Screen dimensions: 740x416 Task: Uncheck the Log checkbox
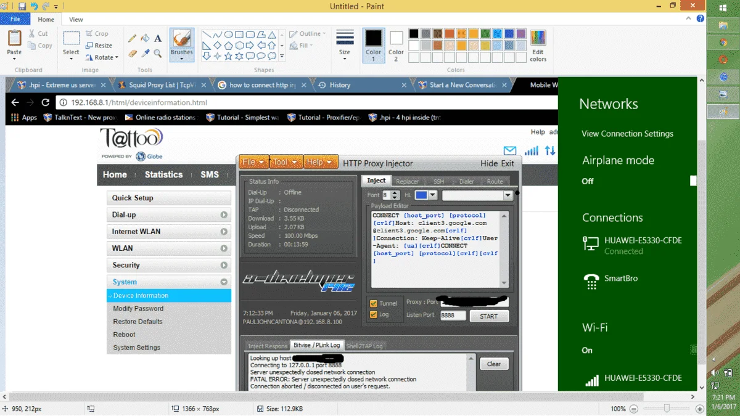tap(373, 314)
